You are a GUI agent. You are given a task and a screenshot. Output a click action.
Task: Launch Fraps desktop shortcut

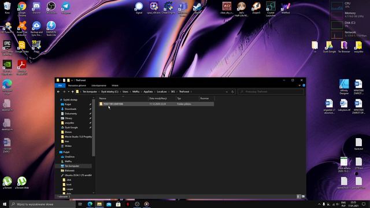(36, 46)
